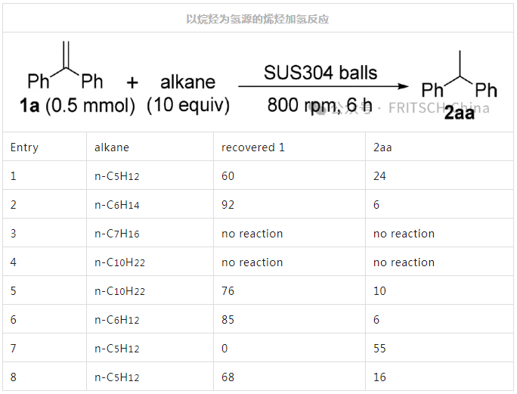Click recovered value 76 in entry 5
The height and width of the screenshot is (394, 517).
point(228,291)
